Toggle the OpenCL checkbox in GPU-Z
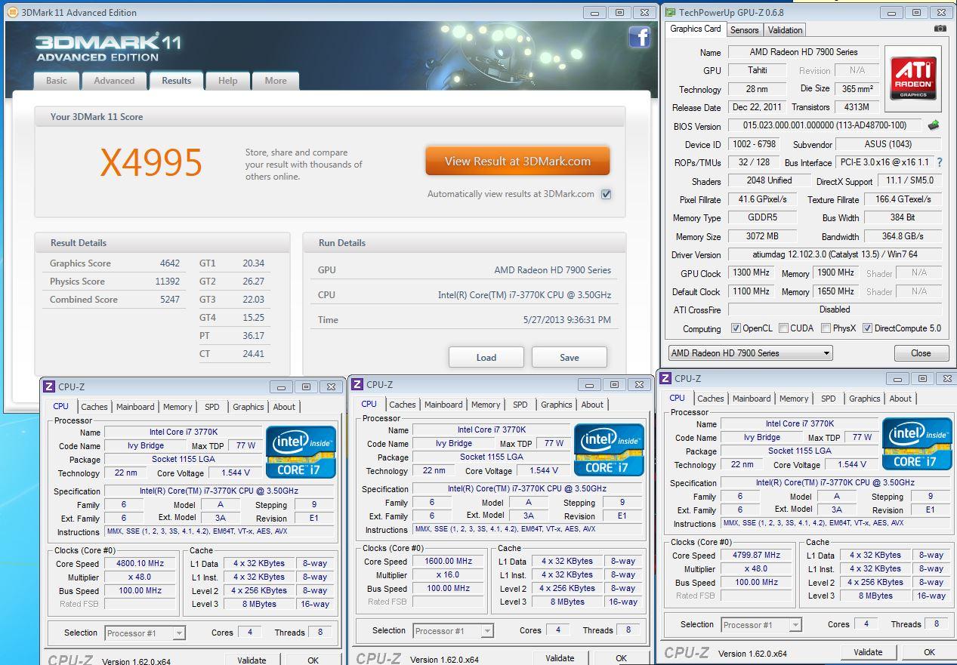957x665 pixels. coord(736,328)
